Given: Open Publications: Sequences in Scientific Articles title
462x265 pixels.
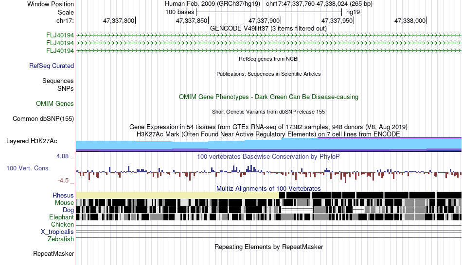Looking at the screenshot, I should [268, 74].
